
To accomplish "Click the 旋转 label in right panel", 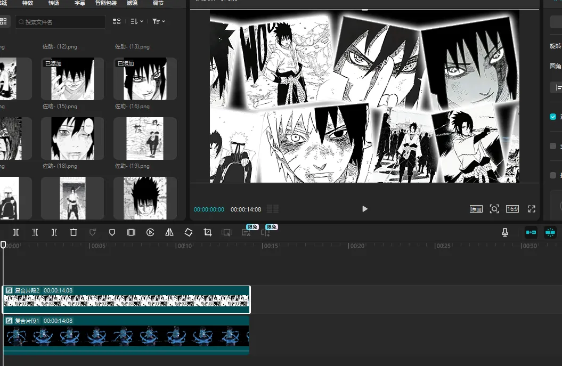I will click(x=555, y=46).
